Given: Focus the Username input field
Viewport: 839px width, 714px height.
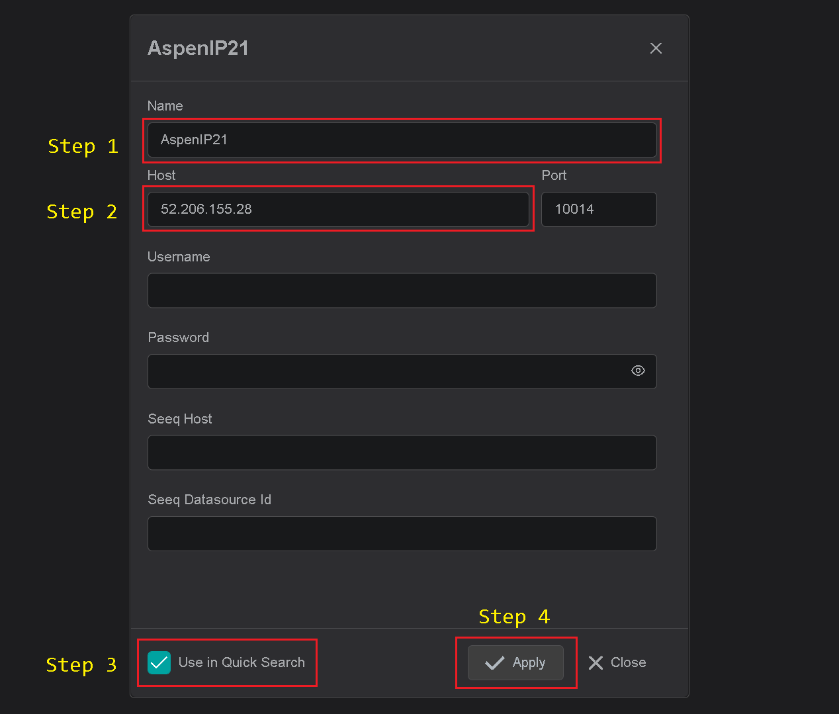Looking at the screenshot, I should pyautogui.click(x=402, y=290).
